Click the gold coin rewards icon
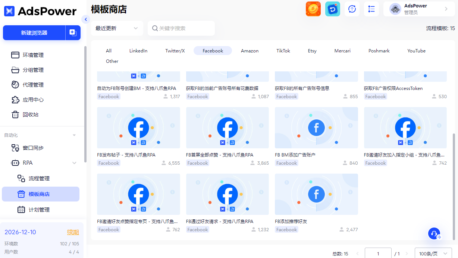The height and width of the screenshot is (258, 458). (x=313, y=9)
